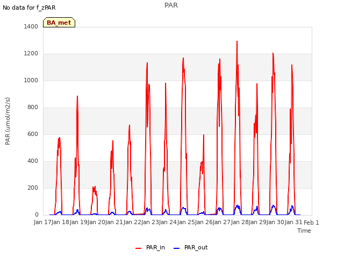
Task: Click the Jan 20 x-axis label
Action: click(x=96, y=222)
